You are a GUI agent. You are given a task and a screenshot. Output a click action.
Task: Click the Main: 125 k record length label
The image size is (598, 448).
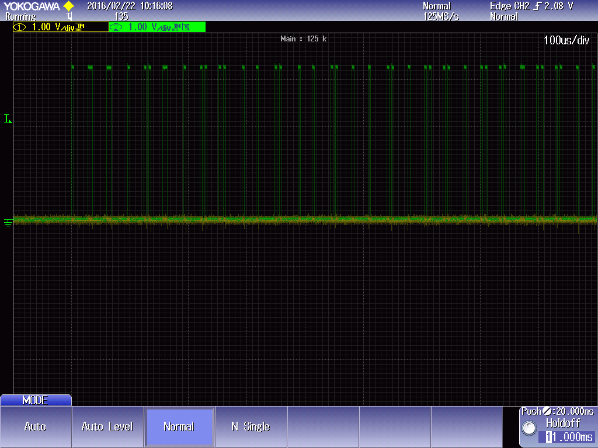[304, 39]
